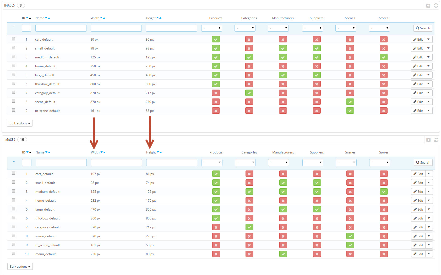Click the Edit button for manu_default
Image resolution: width=441 pixels, height=275 pixels.
pyautogui.click(x=418, y=254)
